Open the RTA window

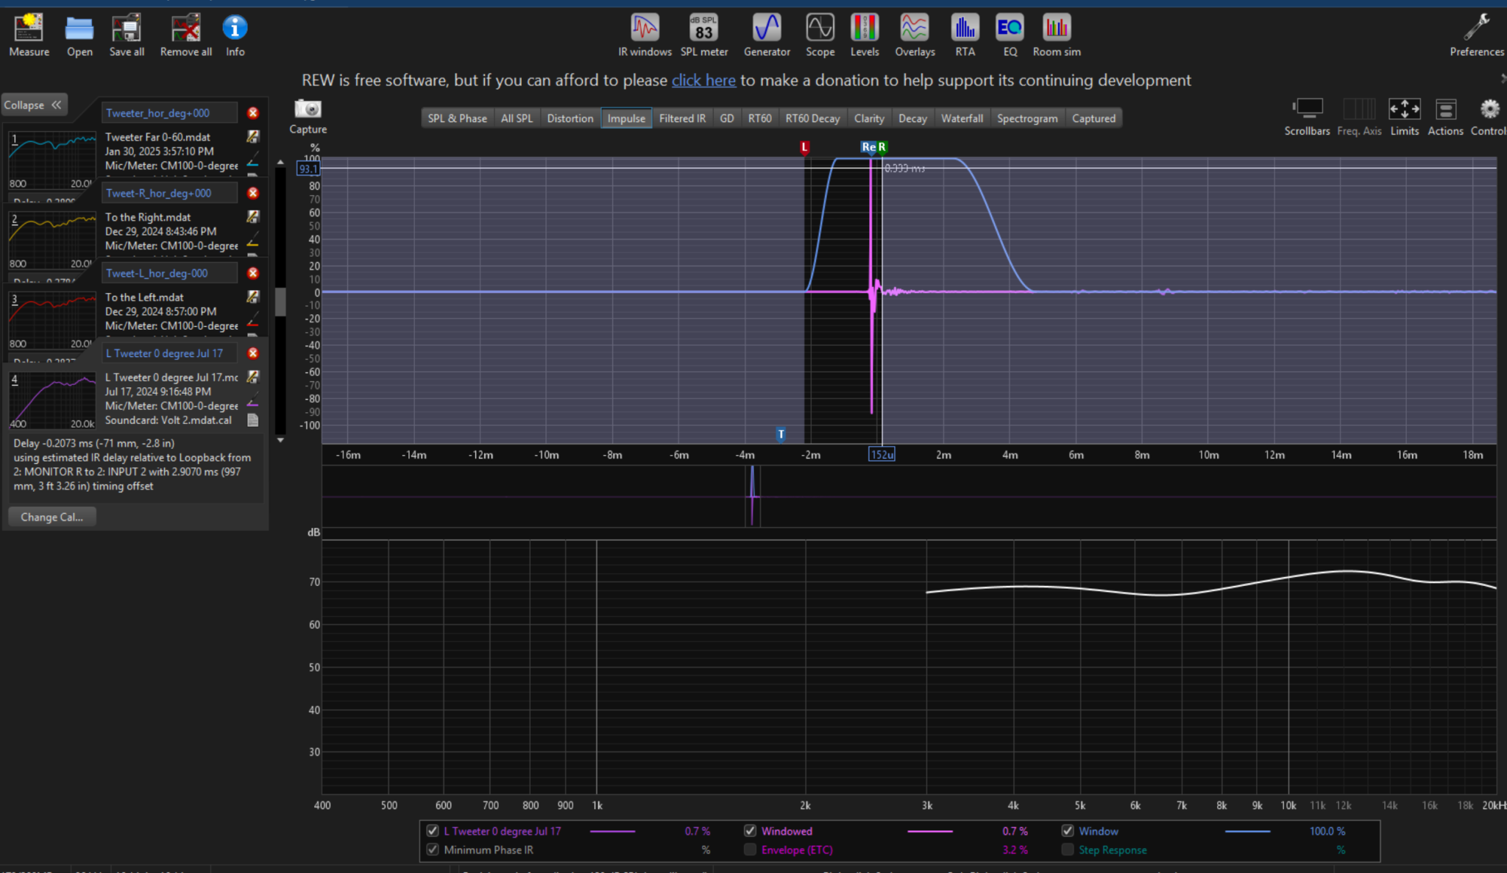[x=965, y=35]
